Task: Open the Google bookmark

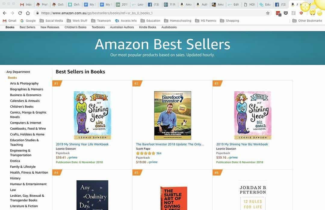Action: pyautogui.click(x=28, y=21)
